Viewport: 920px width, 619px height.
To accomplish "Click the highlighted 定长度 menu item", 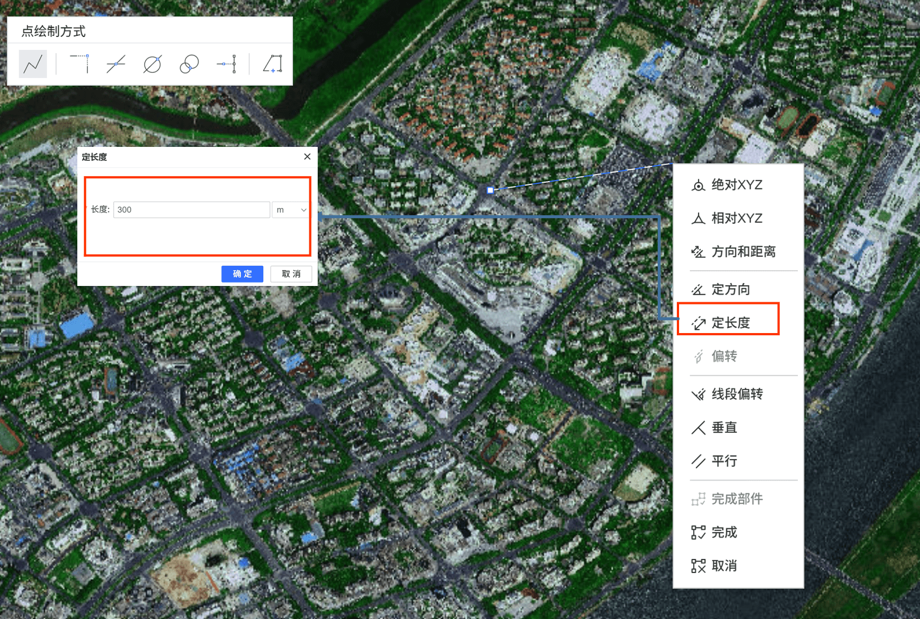I will (730, 322).
